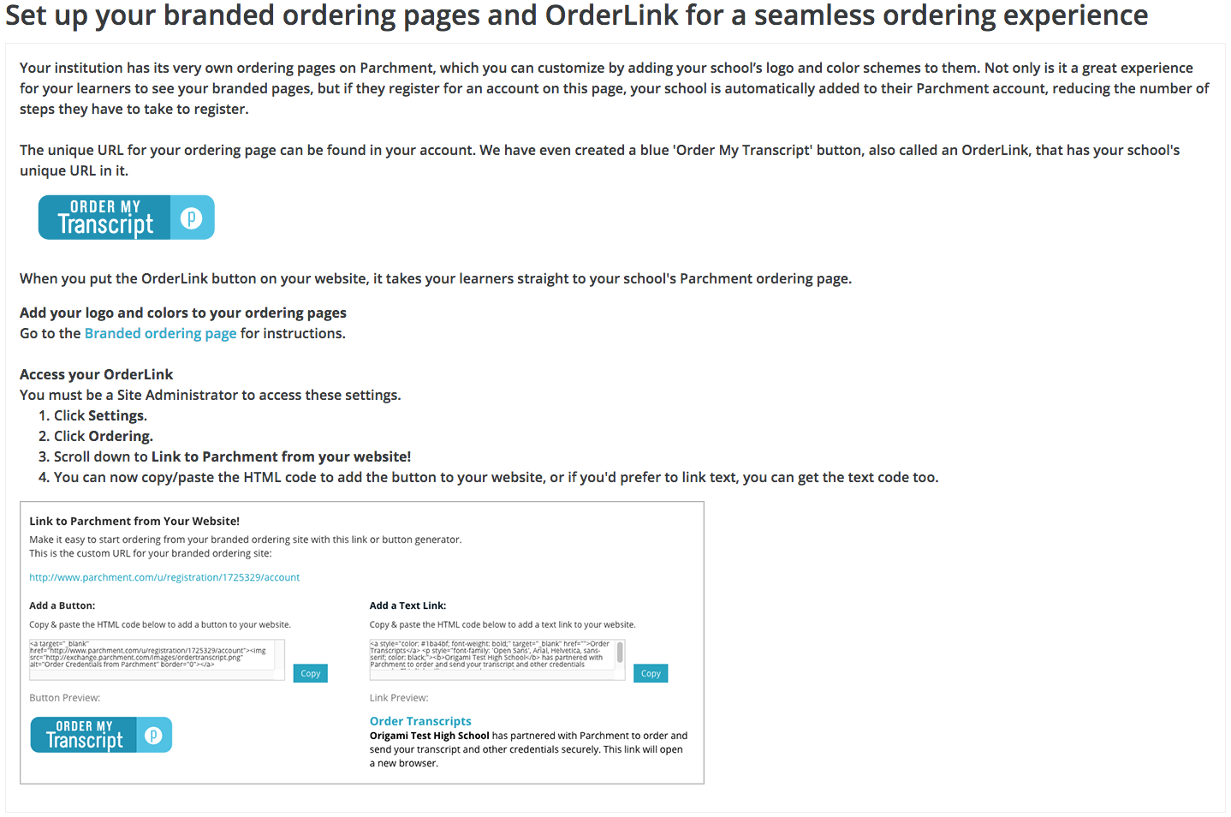Click the scrollbar in the text link code box
Image resolution: width=1231 pixels, height=817 pixels.
click(x=620, y=653)
